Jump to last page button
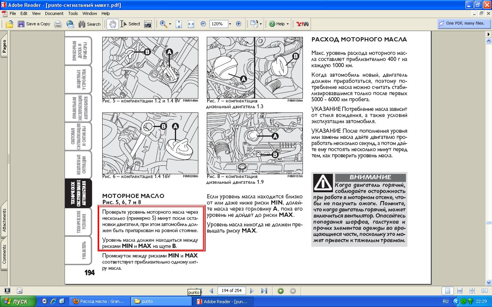This screenshot has width=492, height=307. 264,291
